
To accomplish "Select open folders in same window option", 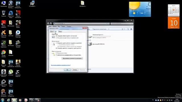I will click(x=56, y=36).
